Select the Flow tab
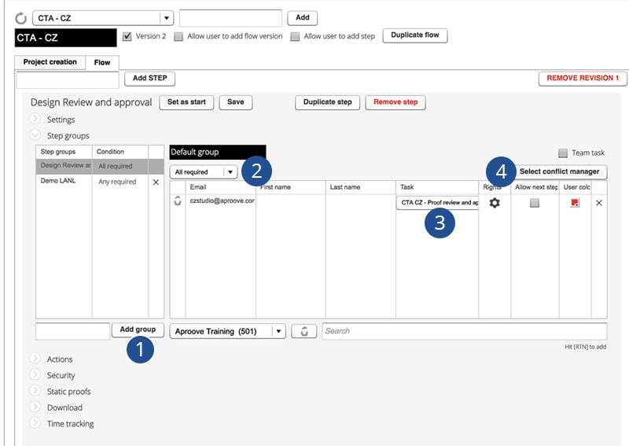The height and width of the screenshot is (446, 629). click(102, 62)
